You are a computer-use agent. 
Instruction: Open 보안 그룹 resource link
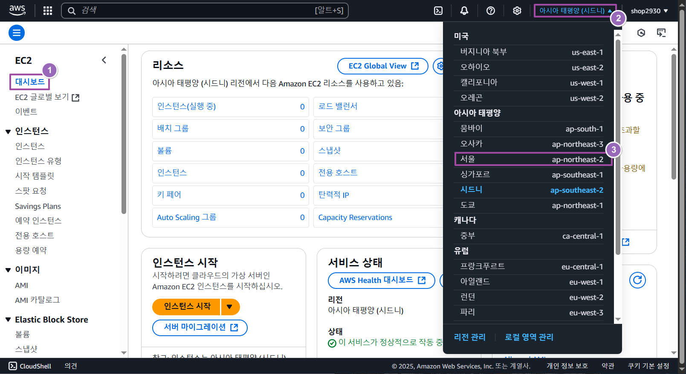[334, 128]
